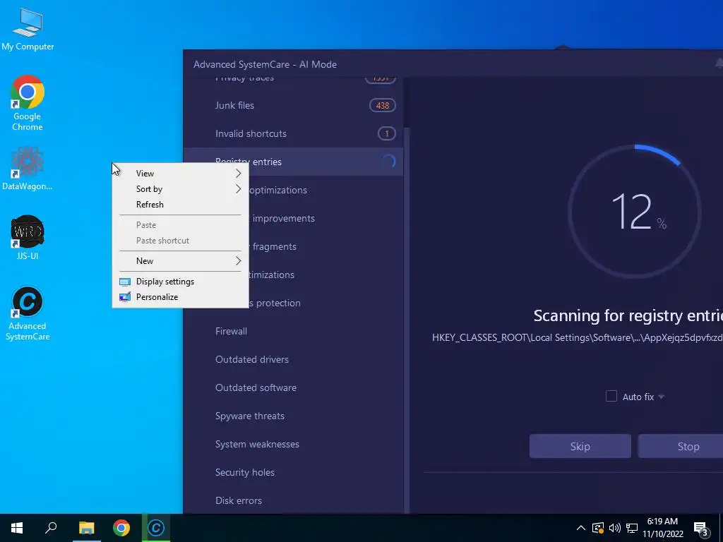This screenshot has height=542, width=723.
Task: Click the security tray icon with warning badge
Action: click(x=597, y=528)
